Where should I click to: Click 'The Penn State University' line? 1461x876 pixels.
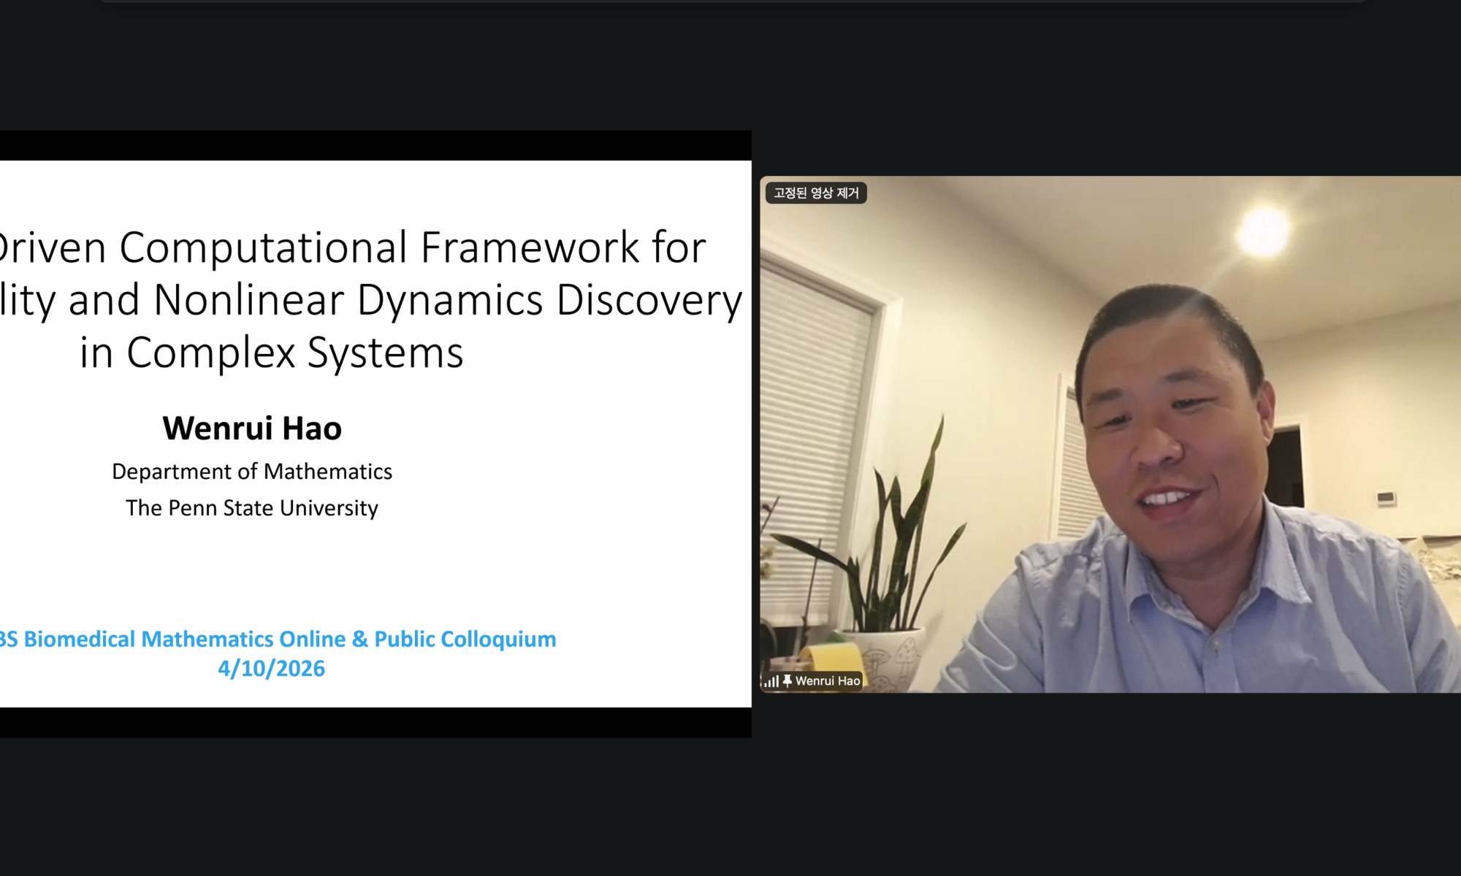[252, 508]
